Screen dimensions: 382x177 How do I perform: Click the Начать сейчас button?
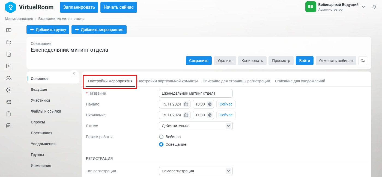pyautogui.click(x=119, y=7)
